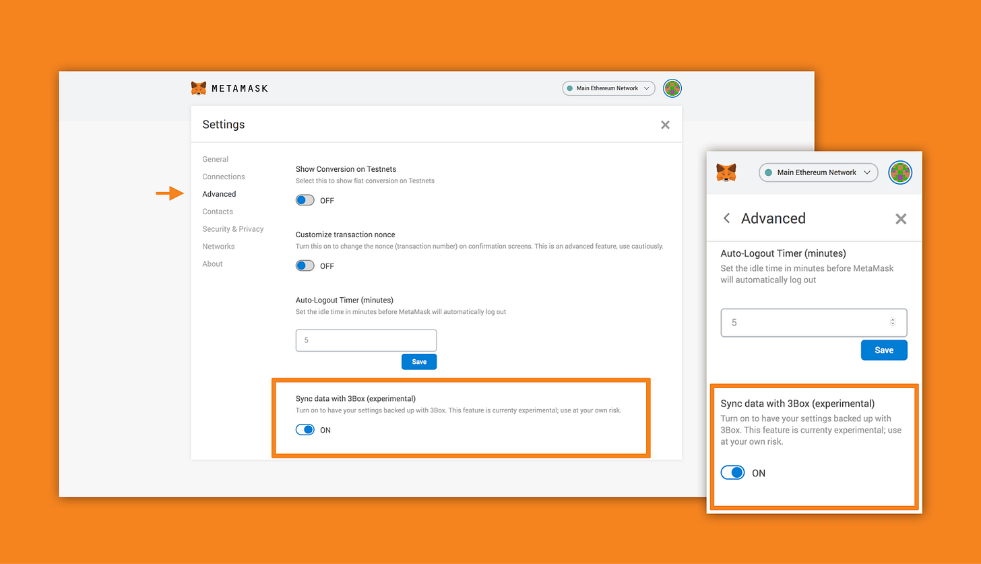Open Main Ethereum Network dropdown in popup
981x564 pixels.
pyautogui.click(x=819, y=173)
